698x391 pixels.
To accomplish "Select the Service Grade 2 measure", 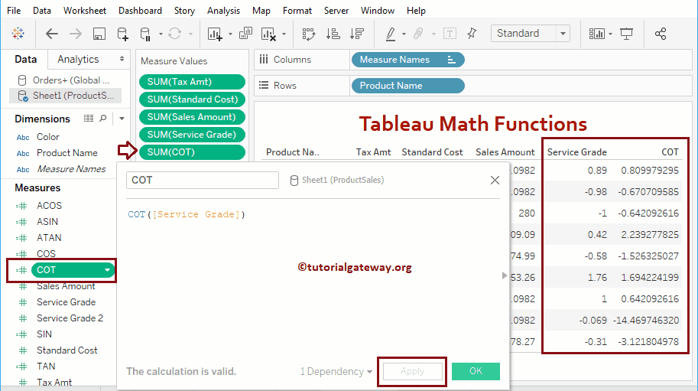I will point(70,318).
